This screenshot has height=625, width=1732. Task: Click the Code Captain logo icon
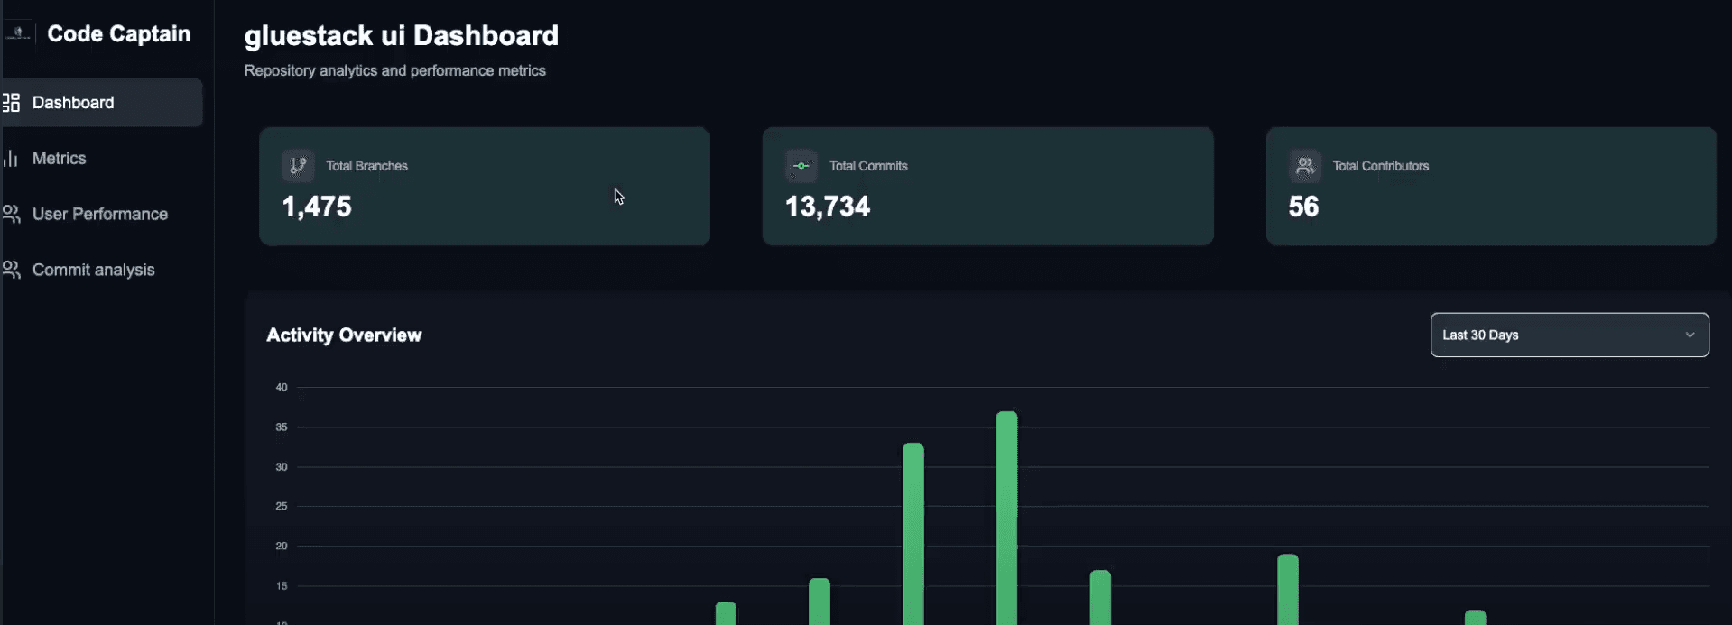[x=18, y=33]
